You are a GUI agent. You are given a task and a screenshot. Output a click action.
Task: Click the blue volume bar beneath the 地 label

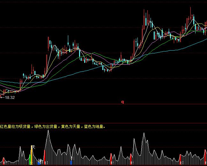pyautogui.click(x=39, y=163)
